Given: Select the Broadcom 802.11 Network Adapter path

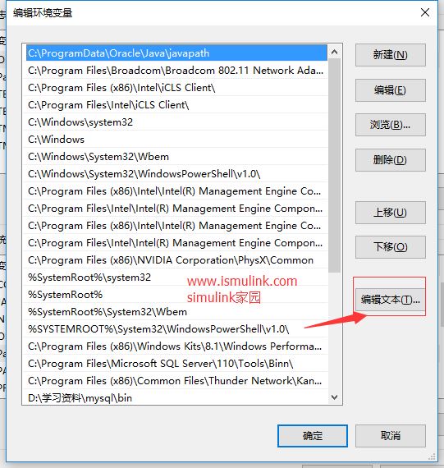Looking at the screenshot, I should (176, 71).
